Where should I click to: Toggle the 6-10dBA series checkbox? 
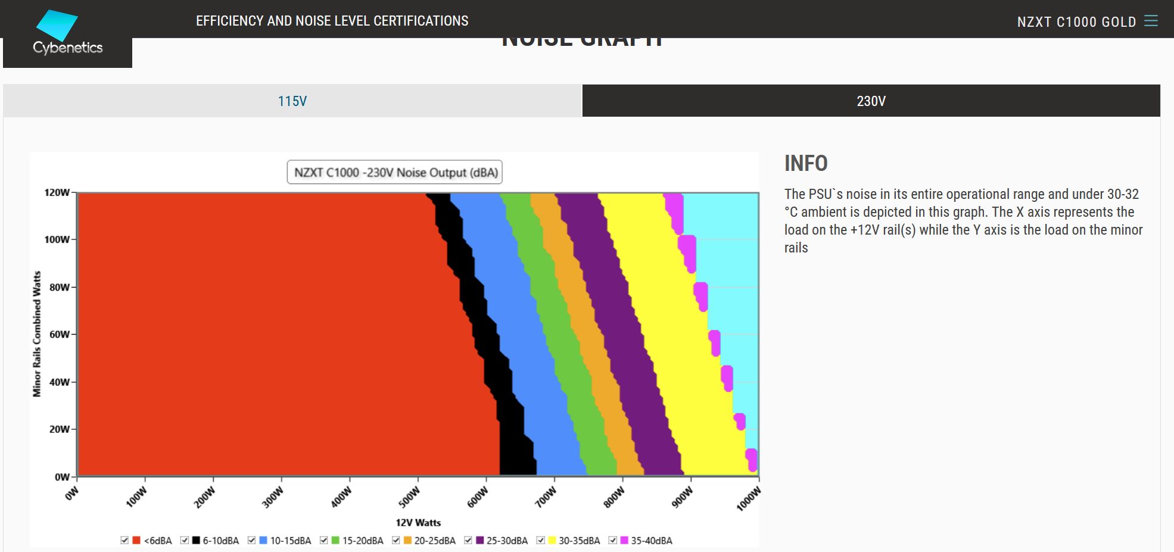click(185, 540)
